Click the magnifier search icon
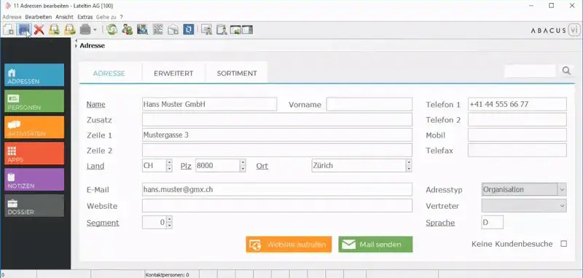583x278 pixels. (566, 71)
